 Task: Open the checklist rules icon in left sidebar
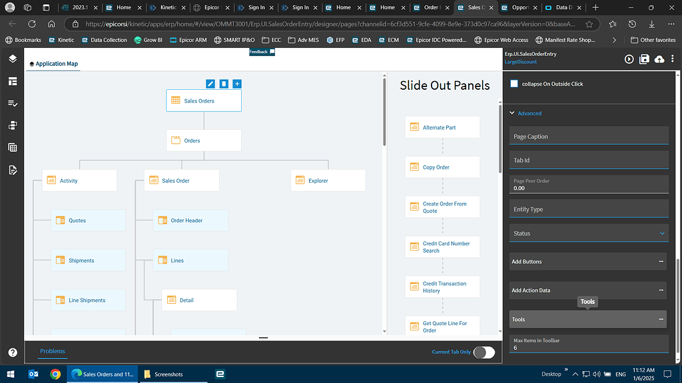(x=13, y=103)
